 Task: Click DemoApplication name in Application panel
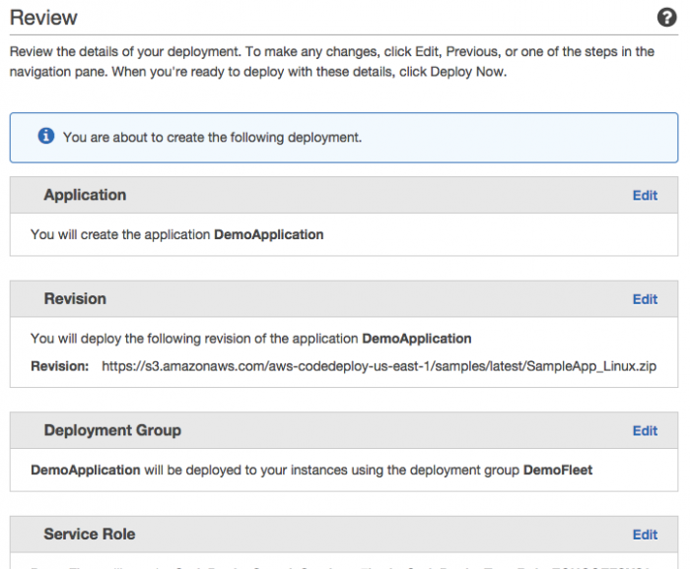point(268,234)
